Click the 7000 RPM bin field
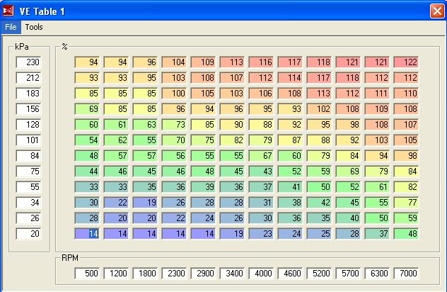 point(407,274)
